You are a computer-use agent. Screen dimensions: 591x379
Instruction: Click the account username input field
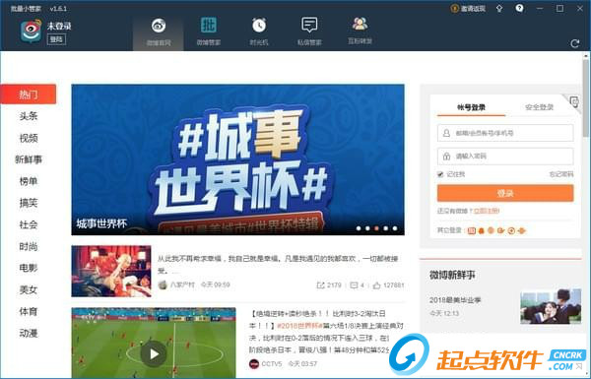tap(505, 133)
